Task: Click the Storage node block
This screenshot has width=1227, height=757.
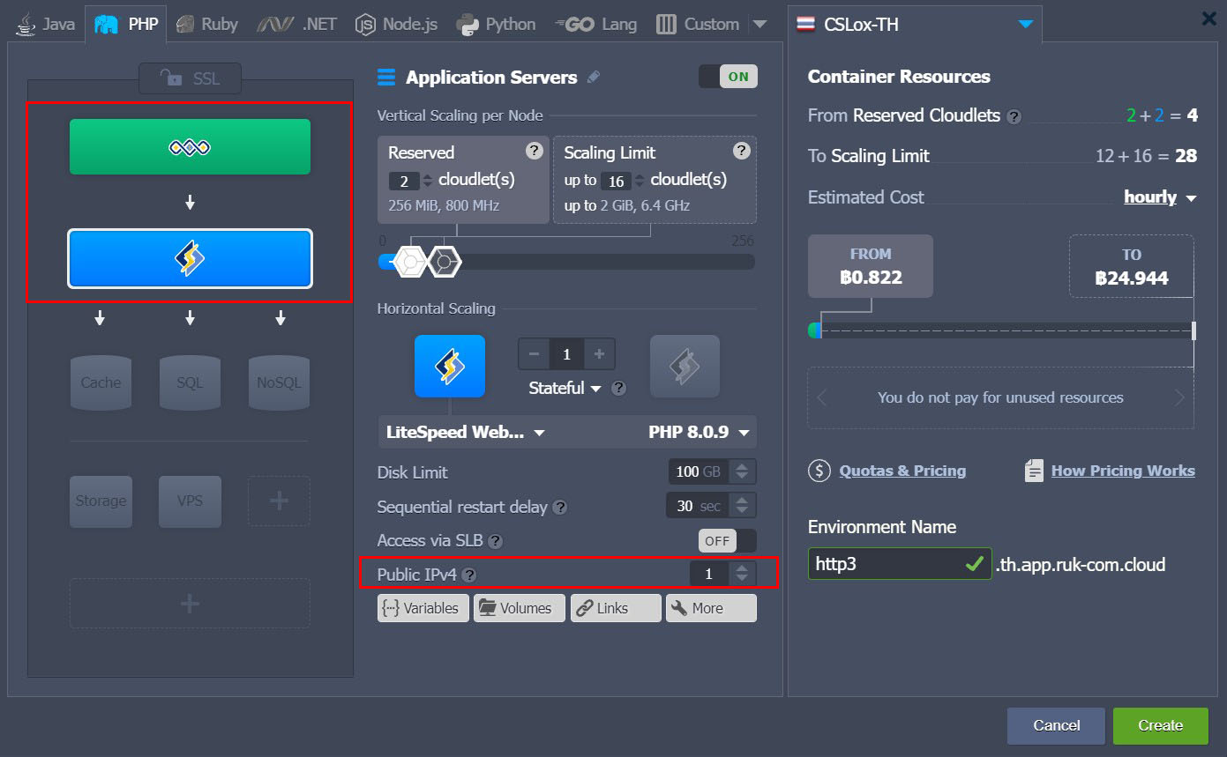Action: pyautogui.click(x=101, y=501)
